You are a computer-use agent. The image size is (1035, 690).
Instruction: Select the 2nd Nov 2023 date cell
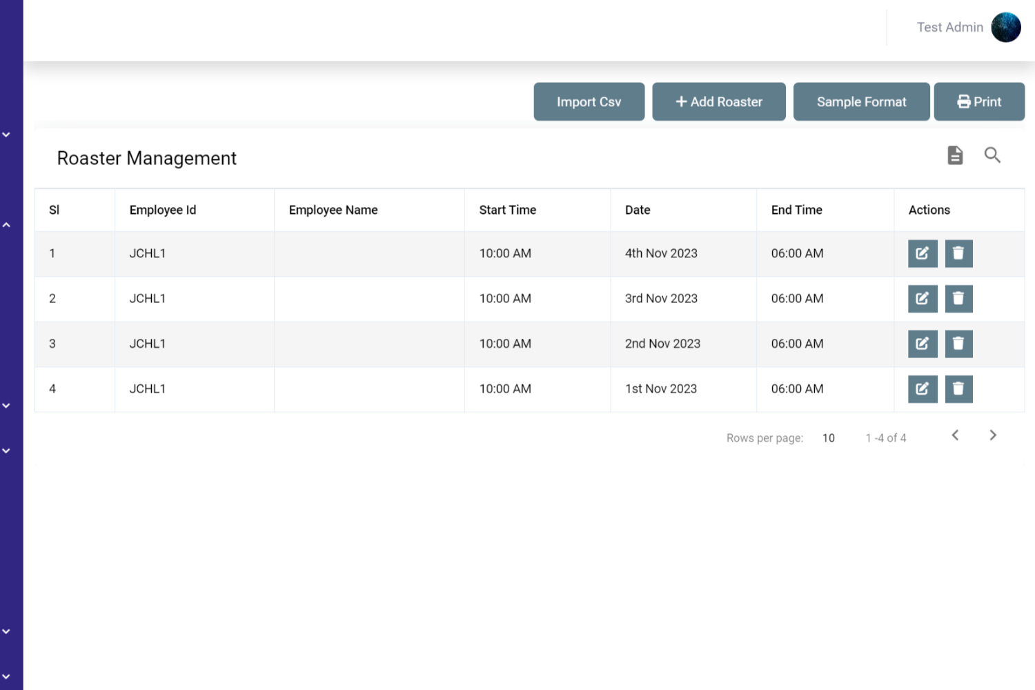click(x=662, y=344)
